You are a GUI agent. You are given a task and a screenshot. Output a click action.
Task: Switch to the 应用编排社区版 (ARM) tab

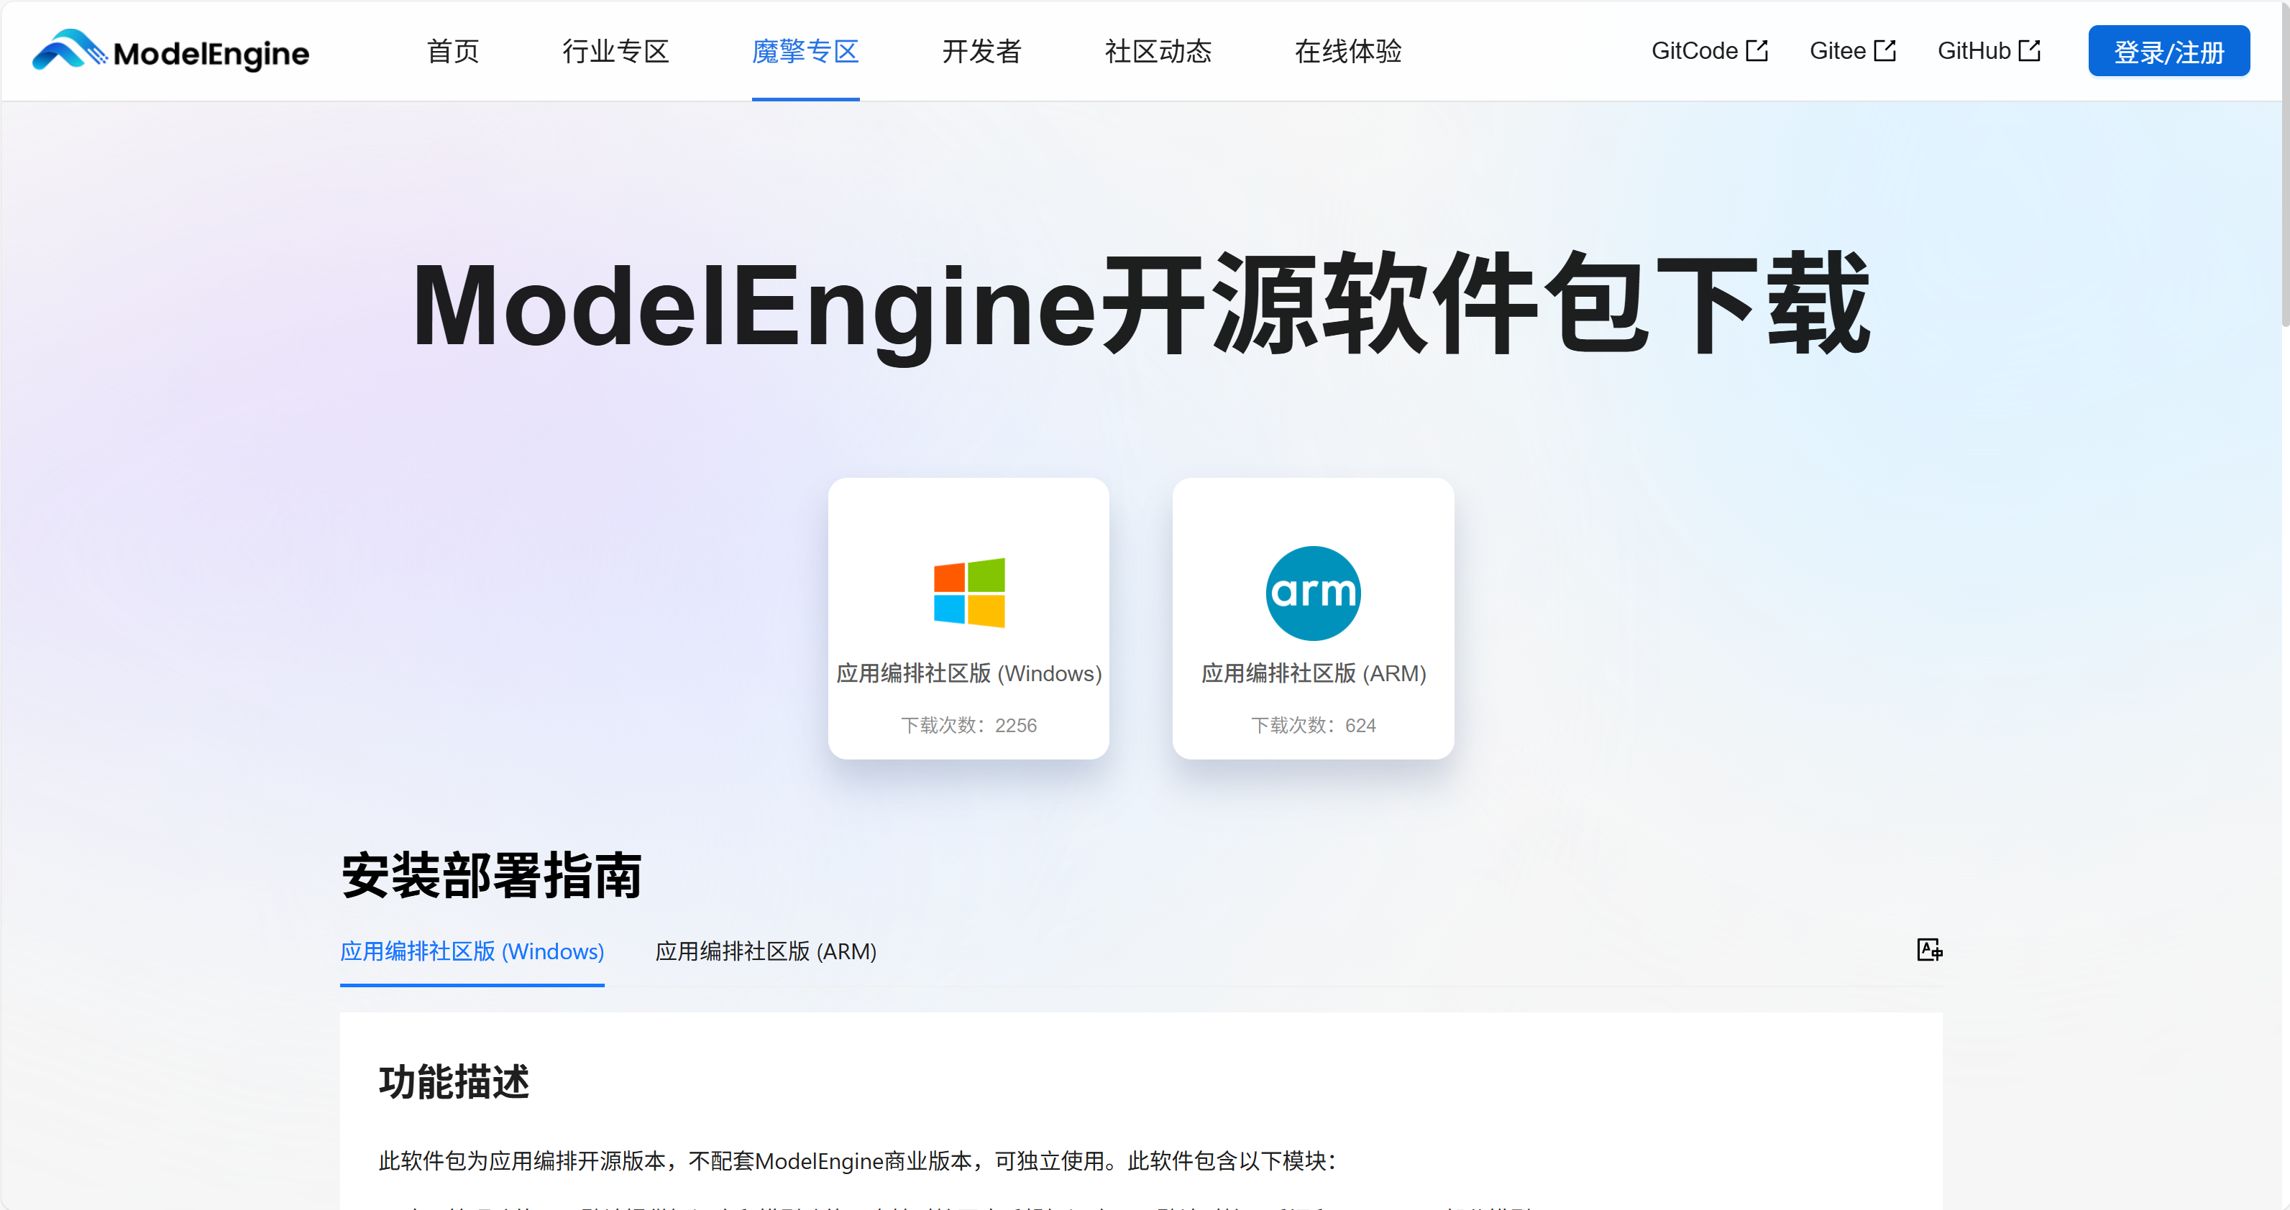click(x=766, y=951)
